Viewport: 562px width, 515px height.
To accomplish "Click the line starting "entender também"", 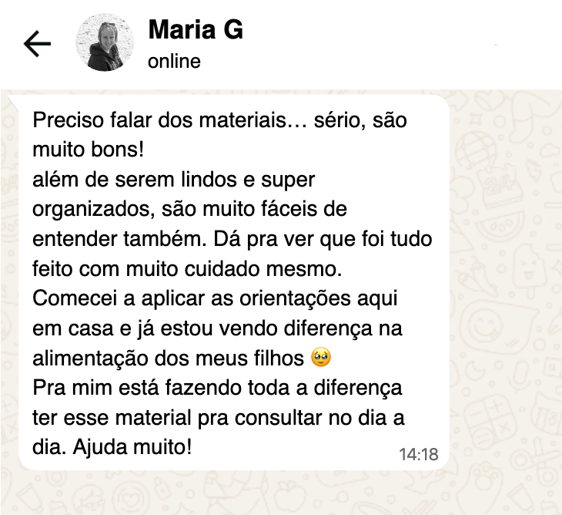I will click(x=232, y=239).
